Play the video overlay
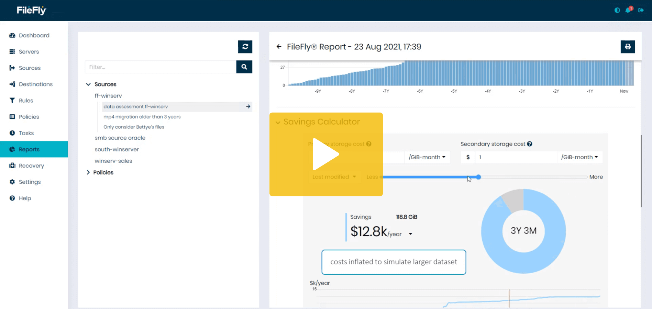Screen dimensions: 652x309 tap(326, 154)
